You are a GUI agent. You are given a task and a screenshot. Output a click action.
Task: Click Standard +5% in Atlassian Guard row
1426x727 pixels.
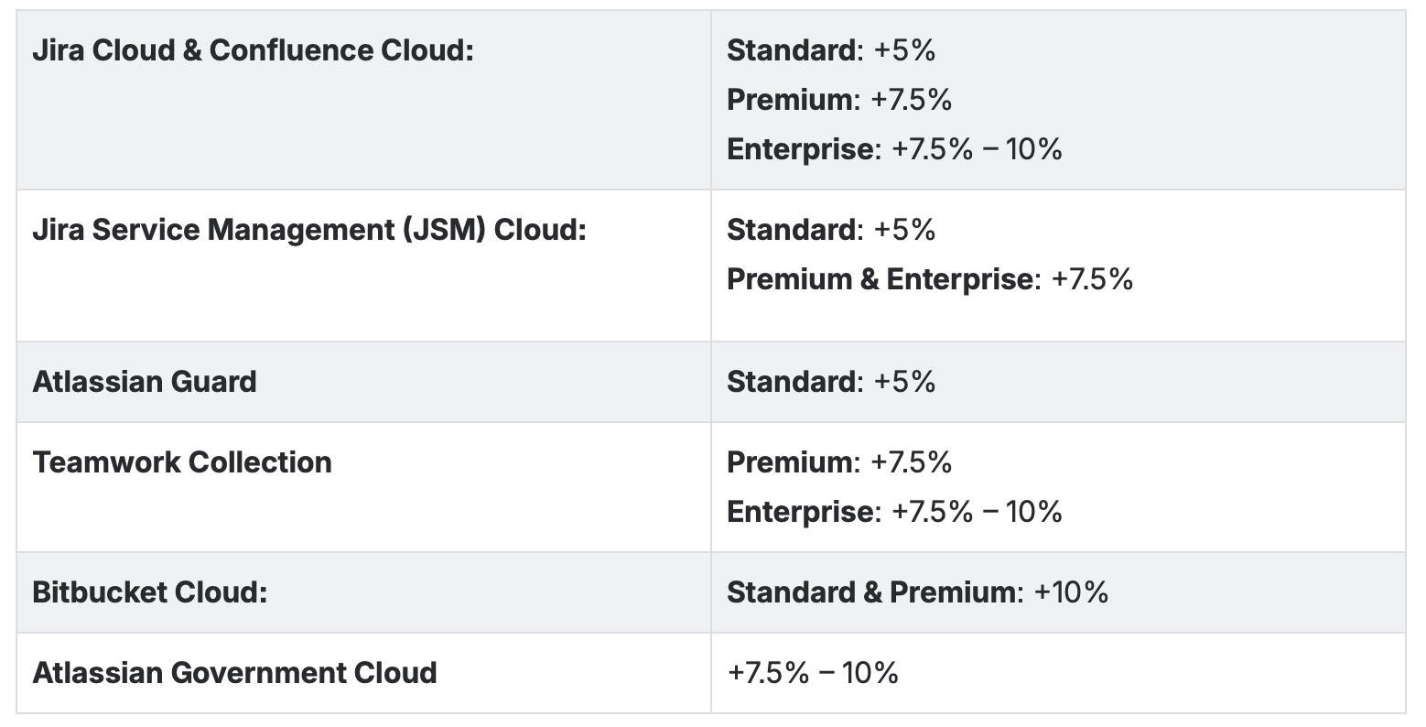831,382
